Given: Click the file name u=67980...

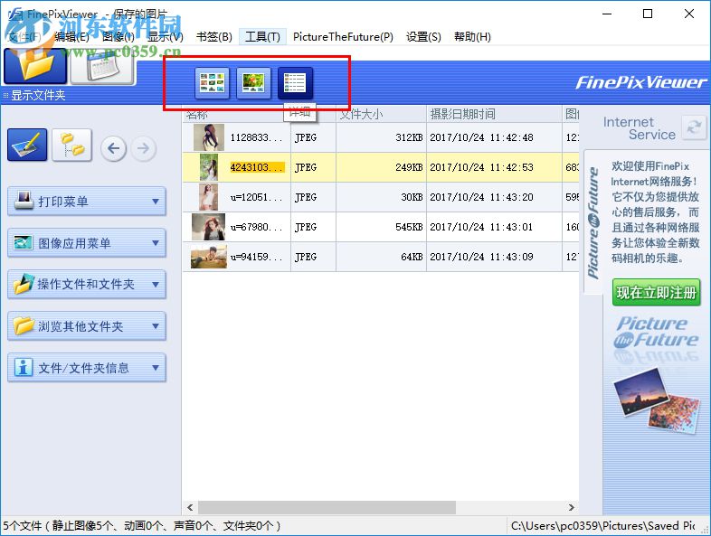Looking at the screenshot, I should (256, 227).
